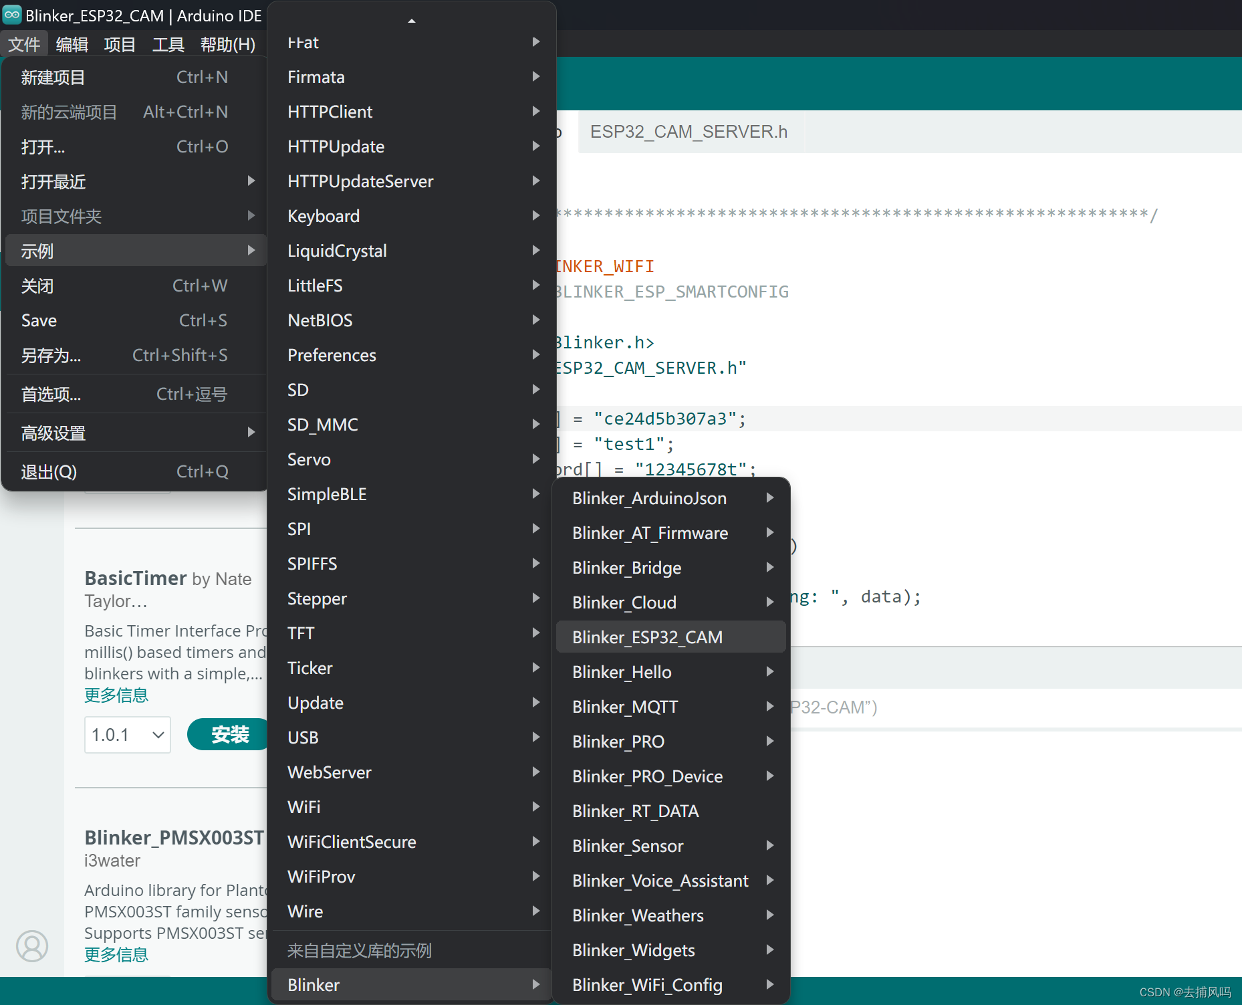
Task: Open SimpleBLE examples submenu
Action: 412,494
